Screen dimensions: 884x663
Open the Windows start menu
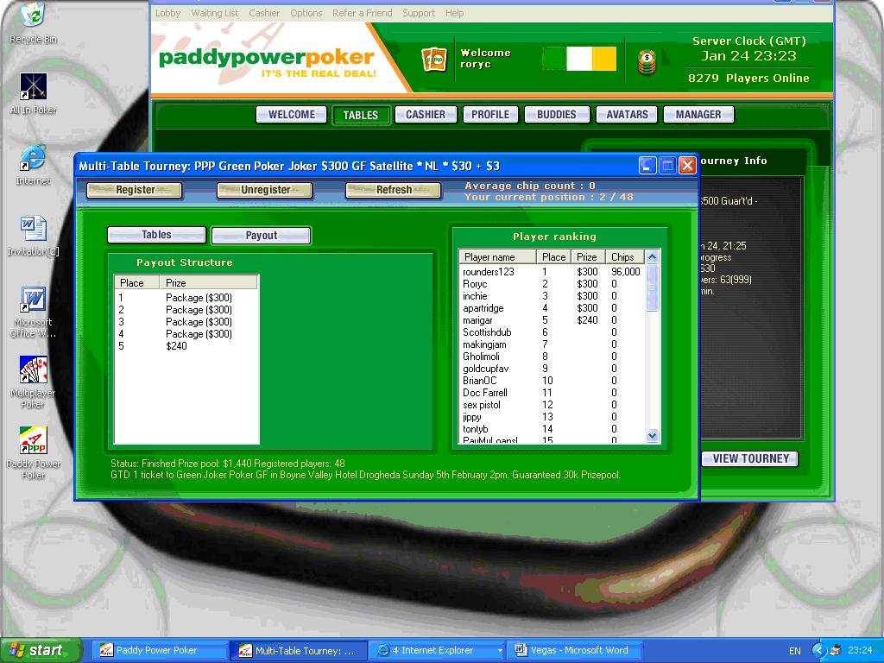coord(40,651)
